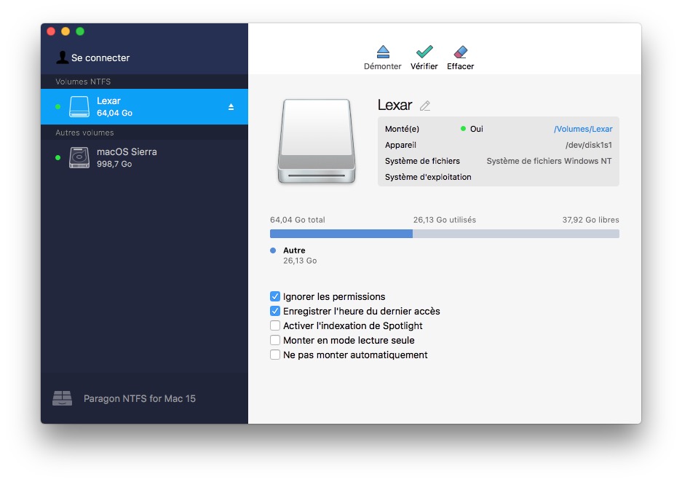Screen dimensions: 682x482
Task: Click the 37,92 Go libres label
Action: 591,220
